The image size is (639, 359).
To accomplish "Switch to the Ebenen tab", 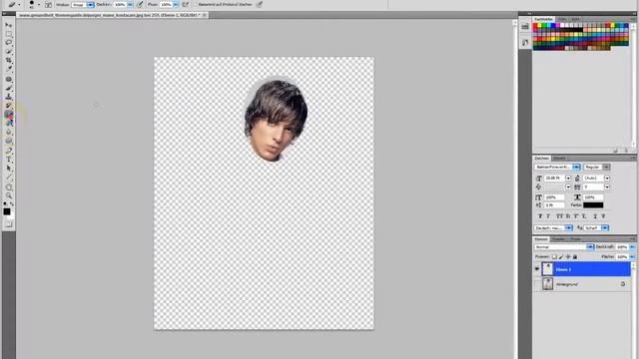I will coord(541,239).
